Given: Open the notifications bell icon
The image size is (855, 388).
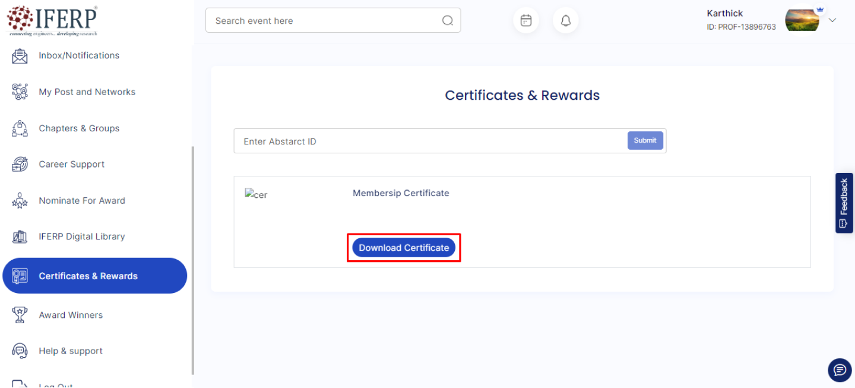Looking at the screenshot, I should (565, 21).
